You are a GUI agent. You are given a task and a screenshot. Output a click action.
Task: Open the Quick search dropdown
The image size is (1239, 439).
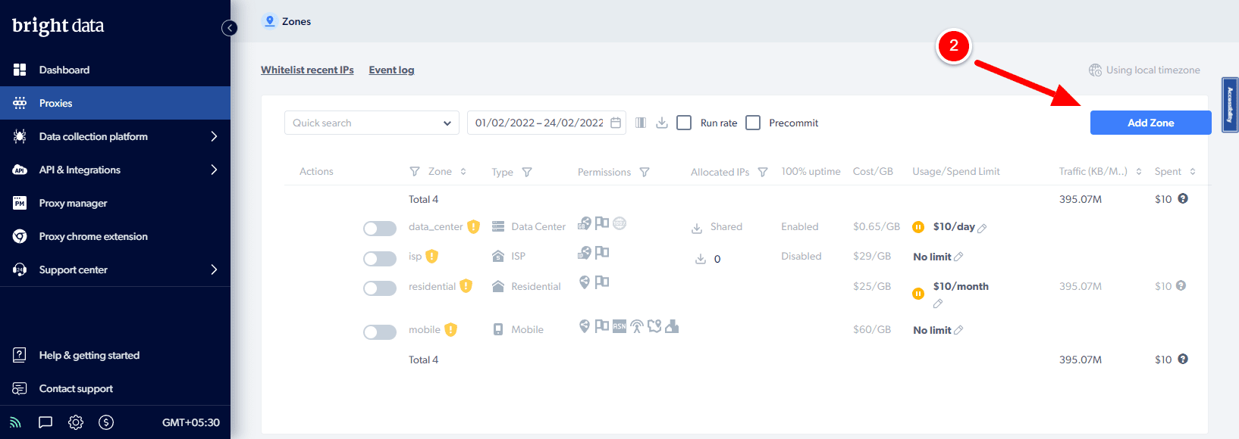[x=372, y=123]
